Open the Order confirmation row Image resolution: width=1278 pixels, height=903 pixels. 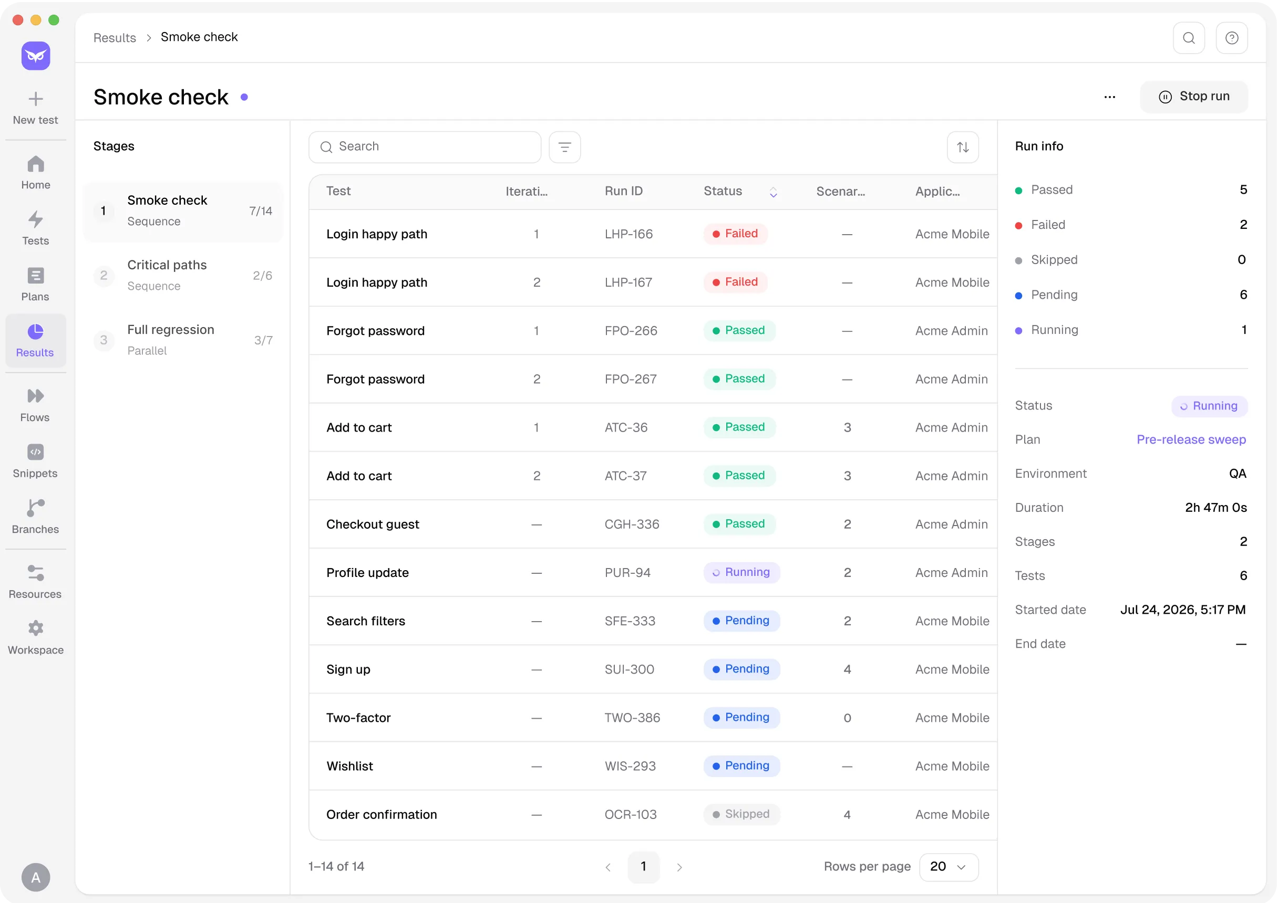(653, 814)
